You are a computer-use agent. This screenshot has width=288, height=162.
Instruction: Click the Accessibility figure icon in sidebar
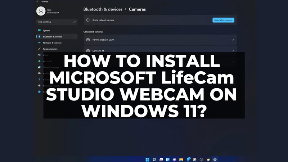click(x=39, y=79)
